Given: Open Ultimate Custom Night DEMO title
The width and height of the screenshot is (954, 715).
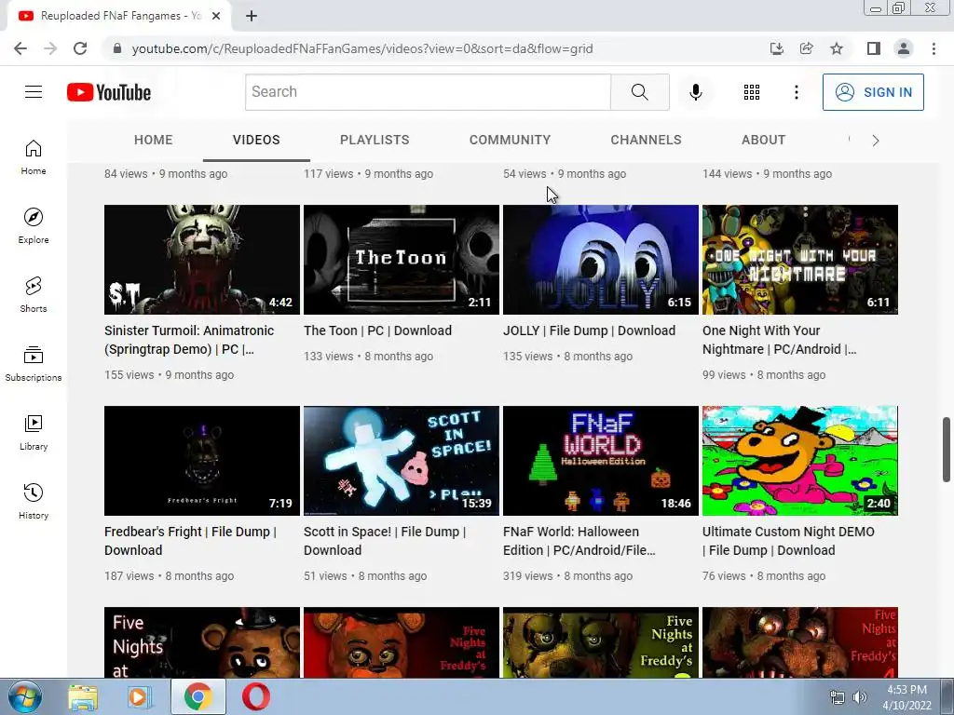Looking at the screenshot, I should 788,541.
